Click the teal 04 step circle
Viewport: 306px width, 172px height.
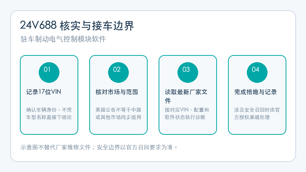[x=257, y=72]
